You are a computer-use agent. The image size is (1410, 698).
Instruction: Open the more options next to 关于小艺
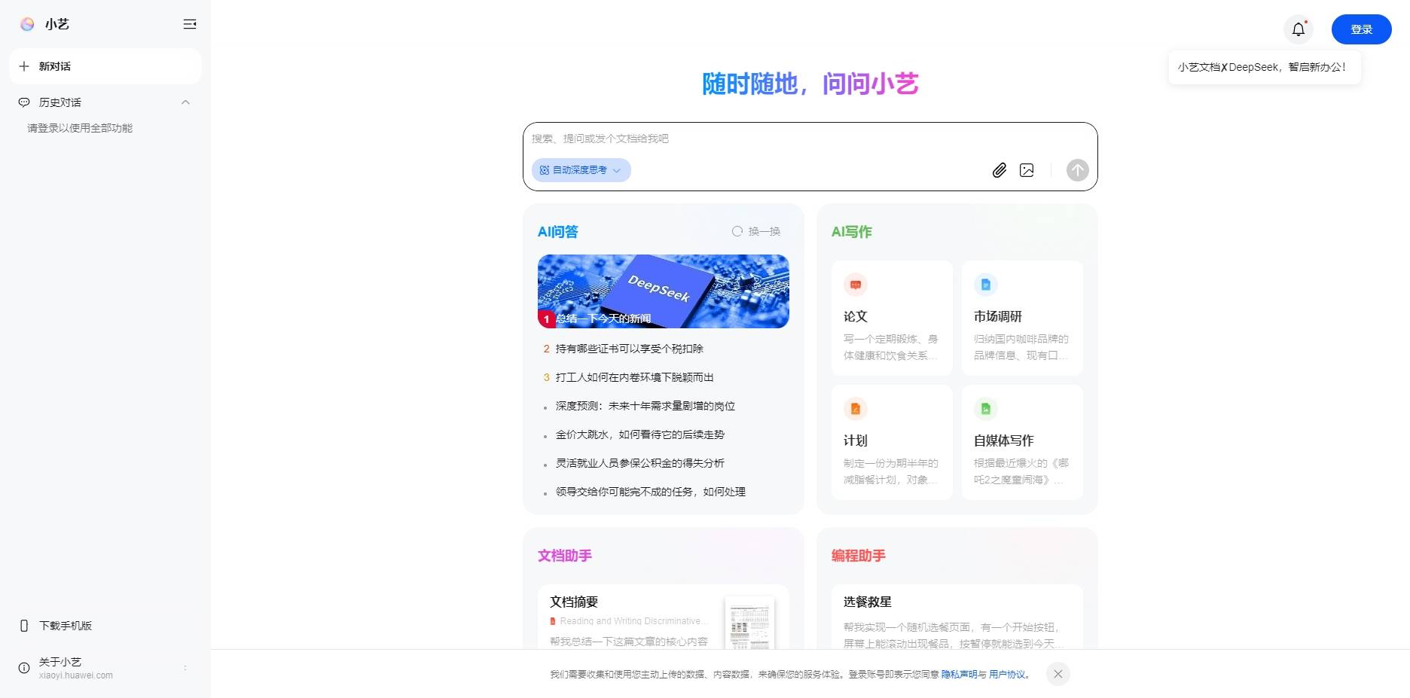(185, 668)
